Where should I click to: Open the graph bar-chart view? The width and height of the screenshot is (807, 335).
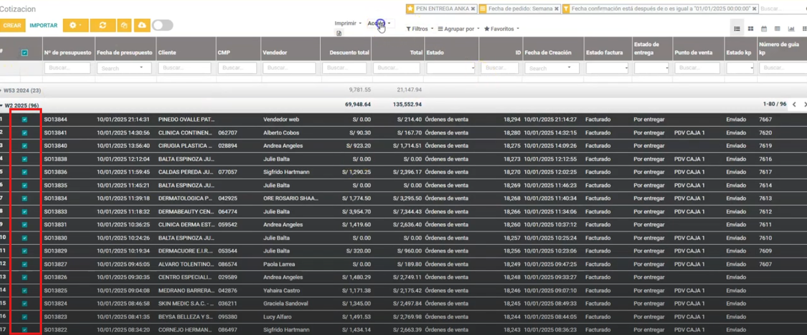tap(791, 29)
